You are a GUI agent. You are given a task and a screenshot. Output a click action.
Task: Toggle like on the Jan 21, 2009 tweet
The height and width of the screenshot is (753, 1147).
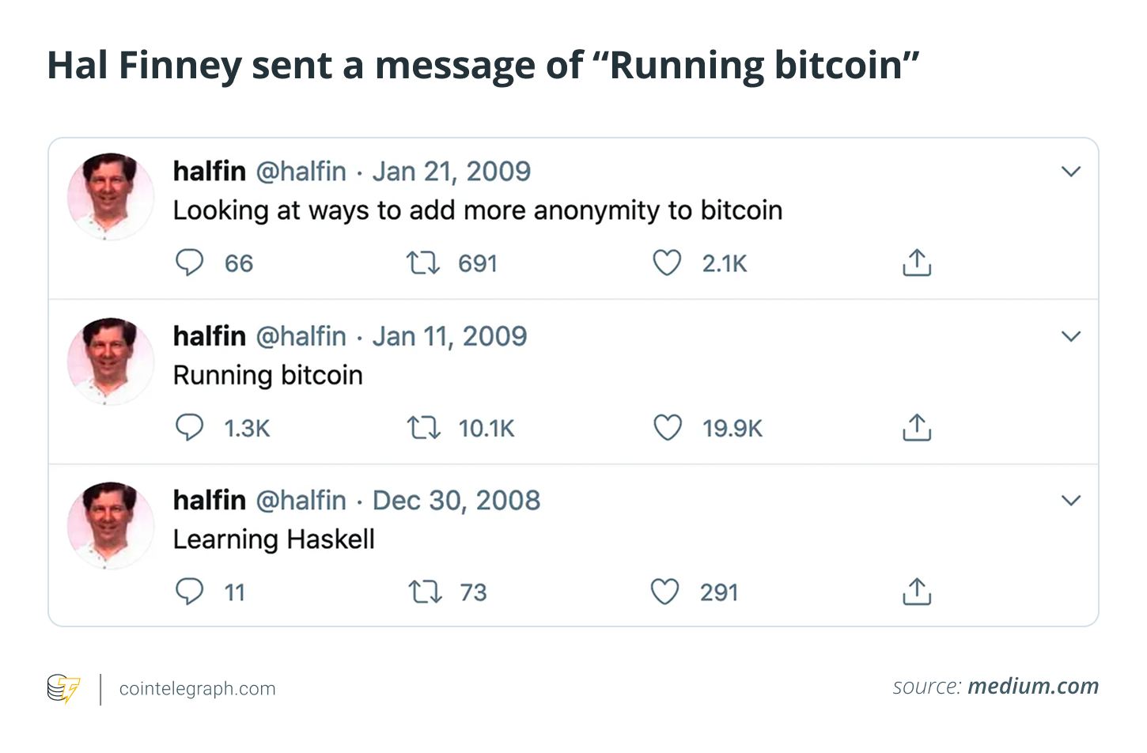point(667,263)
